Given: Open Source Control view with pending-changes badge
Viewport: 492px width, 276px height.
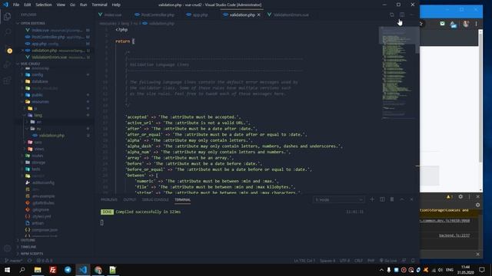Looking at the screenshot, I should click(7, 48).
